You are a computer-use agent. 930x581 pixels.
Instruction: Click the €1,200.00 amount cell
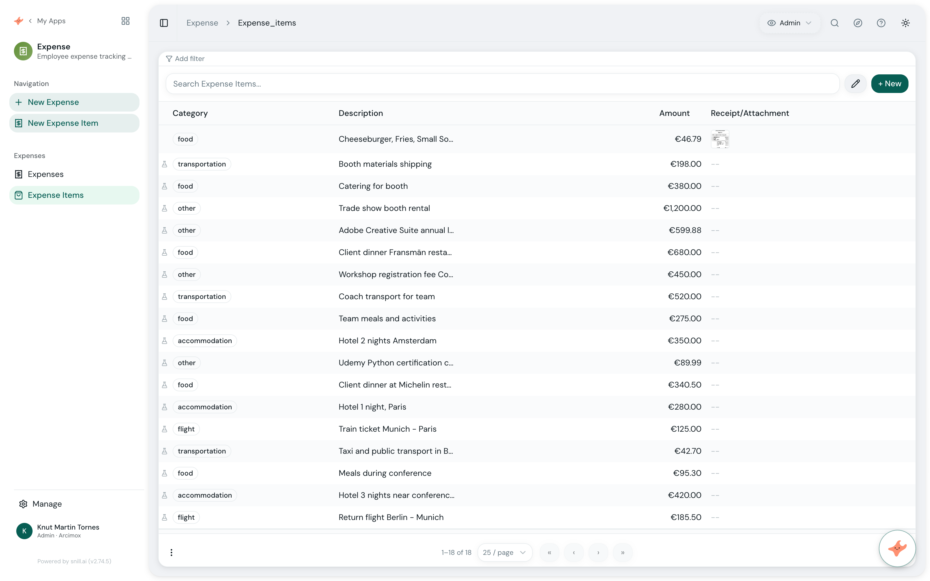(682, 208)
